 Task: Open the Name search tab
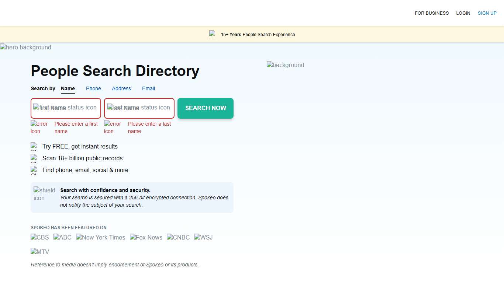point(68,88)
